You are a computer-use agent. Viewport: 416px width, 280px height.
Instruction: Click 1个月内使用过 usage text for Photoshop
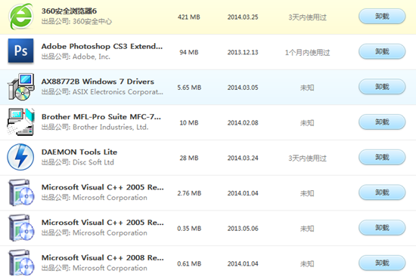pos(308,52)
